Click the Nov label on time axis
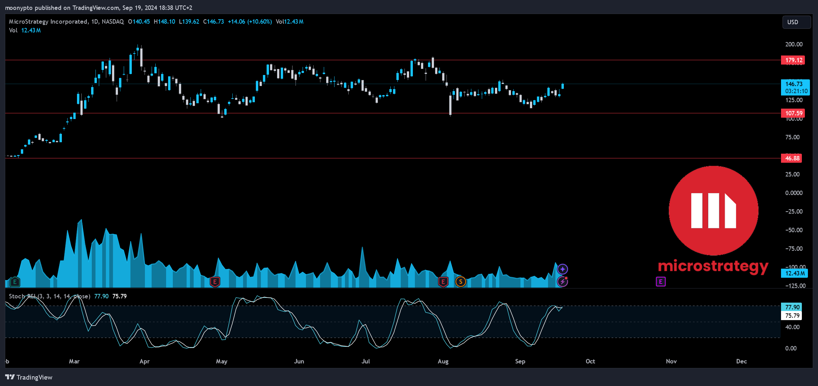This screenshot has width=818, height=386. click(x=671, y=361)
